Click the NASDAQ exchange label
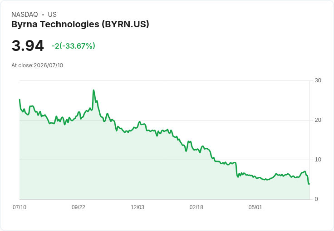The image size is (334, 231). click(25, 15)
